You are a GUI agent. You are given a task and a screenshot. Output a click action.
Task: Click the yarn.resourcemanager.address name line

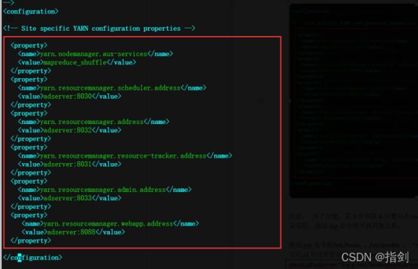pos(94,122)
